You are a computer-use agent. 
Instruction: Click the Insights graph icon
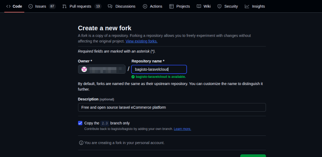pos(247,6)
